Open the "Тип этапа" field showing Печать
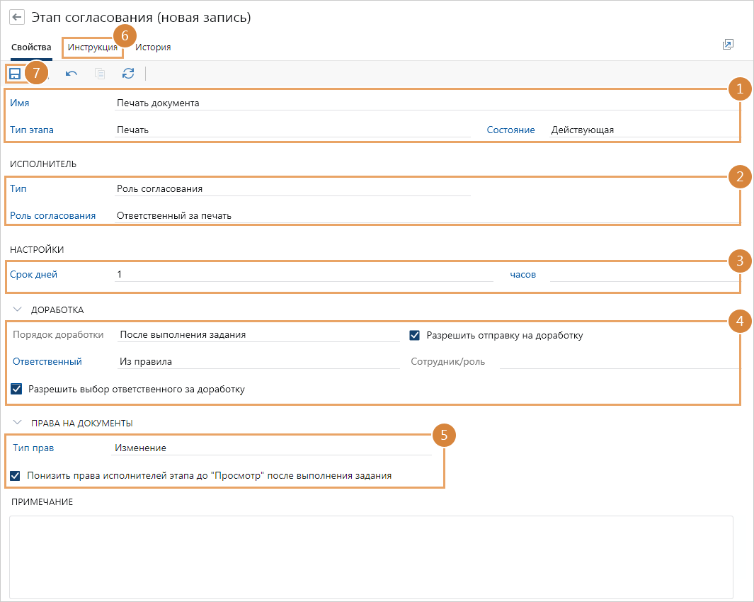 pyautogui.click(x=292, y=130)
